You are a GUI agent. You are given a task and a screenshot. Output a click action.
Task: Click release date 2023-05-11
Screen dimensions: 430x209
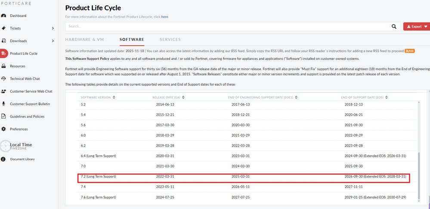165,187
